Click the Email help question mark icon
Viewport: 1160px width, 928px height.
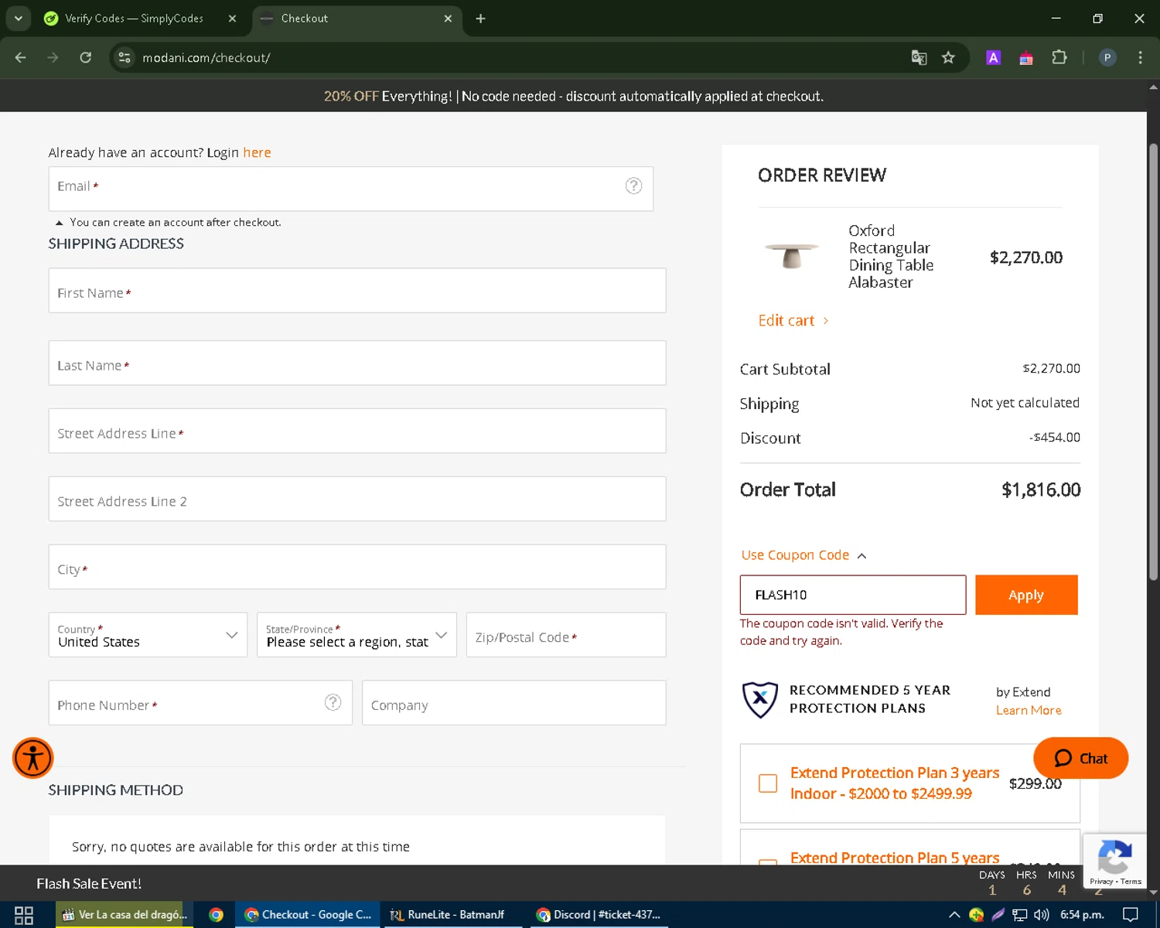coord(633,186)
